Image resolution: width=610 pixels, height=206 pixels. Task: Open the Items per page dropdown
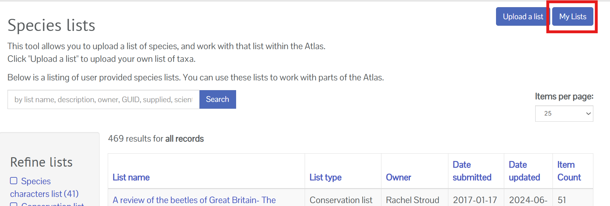[x=564, y=114]
